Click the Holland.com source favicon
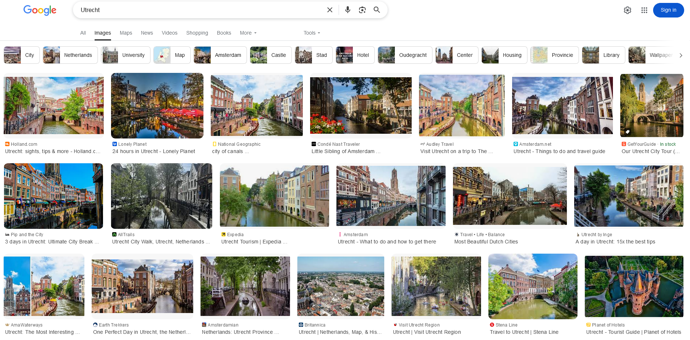Screen dimensions: 690x340 pyautogui.click(x=7, y=144)
